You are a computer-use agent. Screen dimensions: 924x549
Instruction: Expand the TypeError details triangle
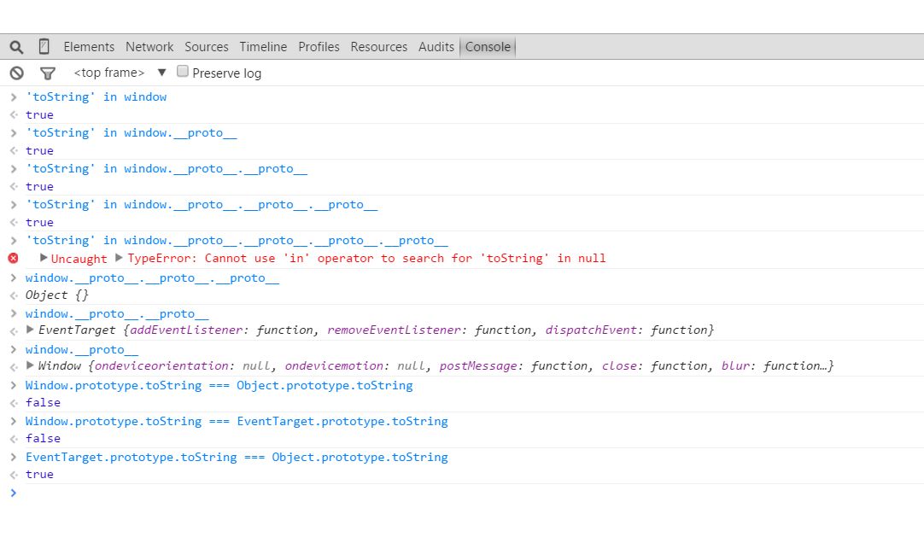point(120,258)
